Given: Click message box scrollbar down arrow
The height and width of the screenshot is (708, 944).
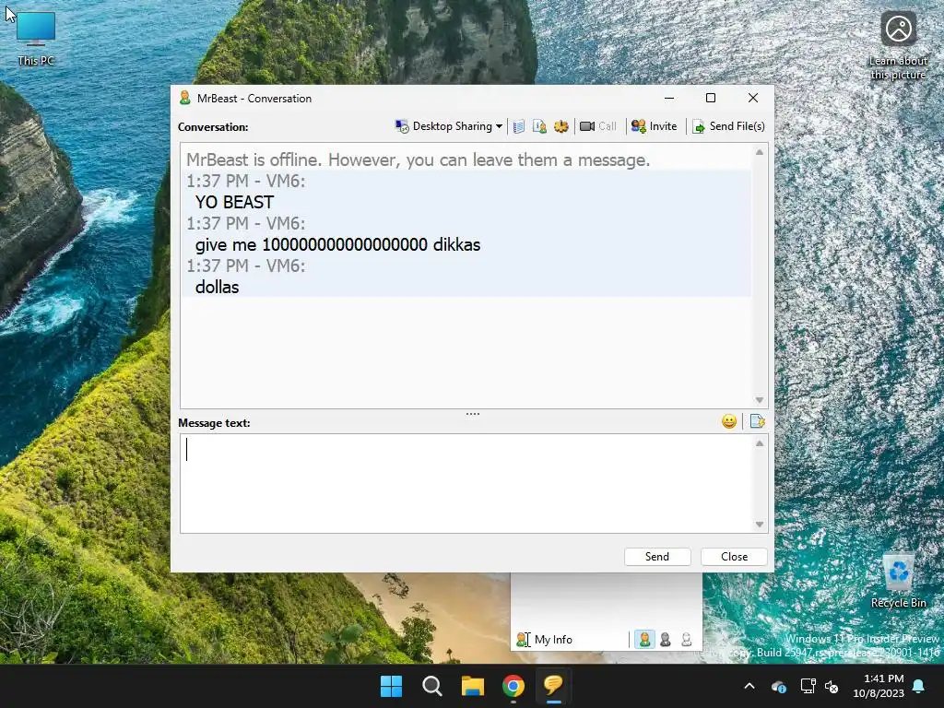Looking at the screenshot, I should (x=760, y=525).
